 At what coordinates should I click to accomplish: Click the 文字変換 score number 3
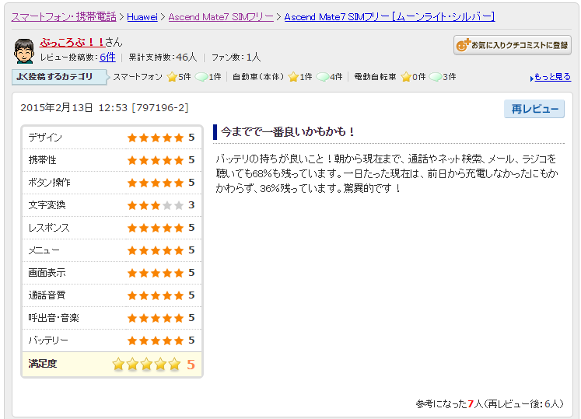pos(191,205)
